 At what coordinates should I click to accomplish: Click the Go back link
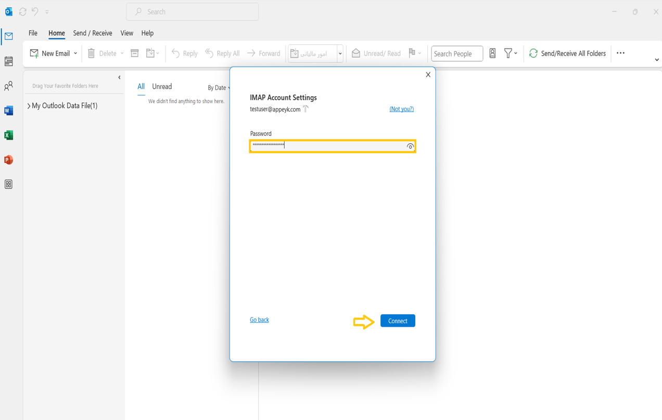click(x=259, y=320)
